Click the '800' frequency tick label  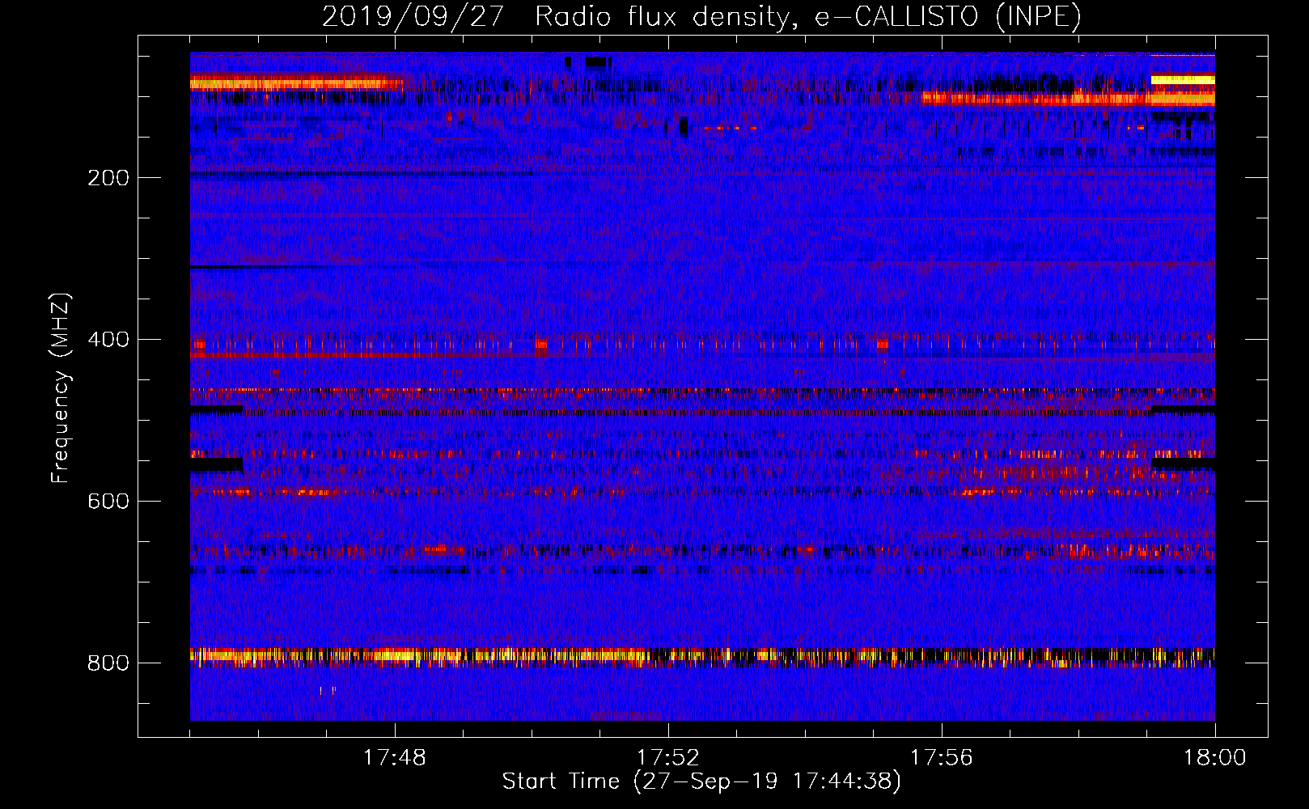[108, 663]
